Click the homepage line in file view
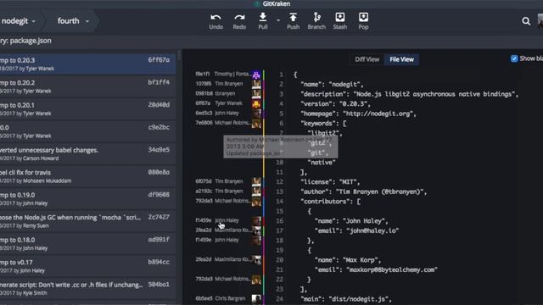 click(358, 114)
